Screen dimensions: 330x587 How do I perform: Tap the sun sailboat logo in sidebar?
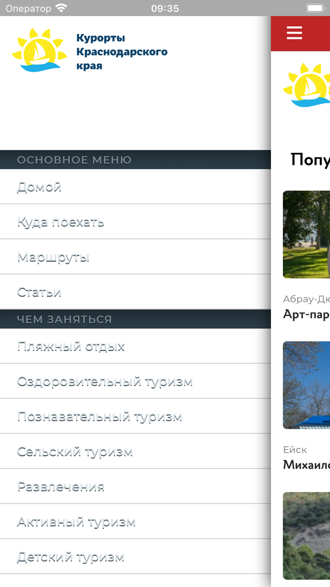pyautogui.click(x=40, y=50)
